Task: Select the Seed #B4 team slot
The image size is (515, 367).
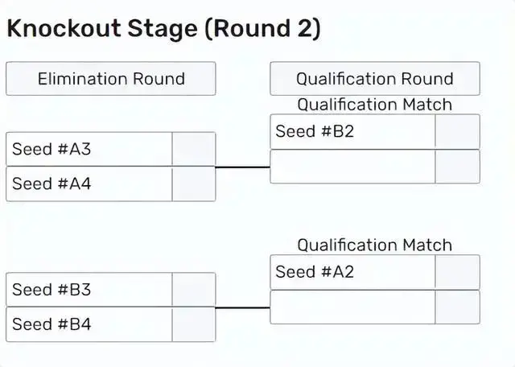Action: [x=89, y=324]
